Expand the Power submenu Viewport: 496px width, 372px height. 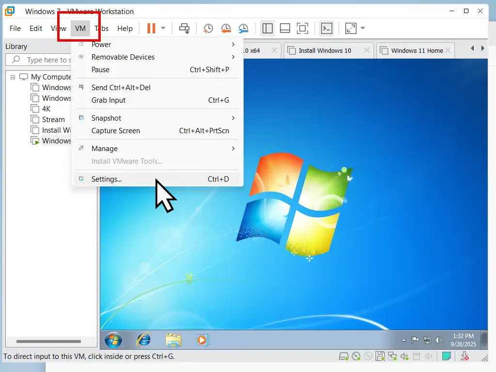[157, 45]
